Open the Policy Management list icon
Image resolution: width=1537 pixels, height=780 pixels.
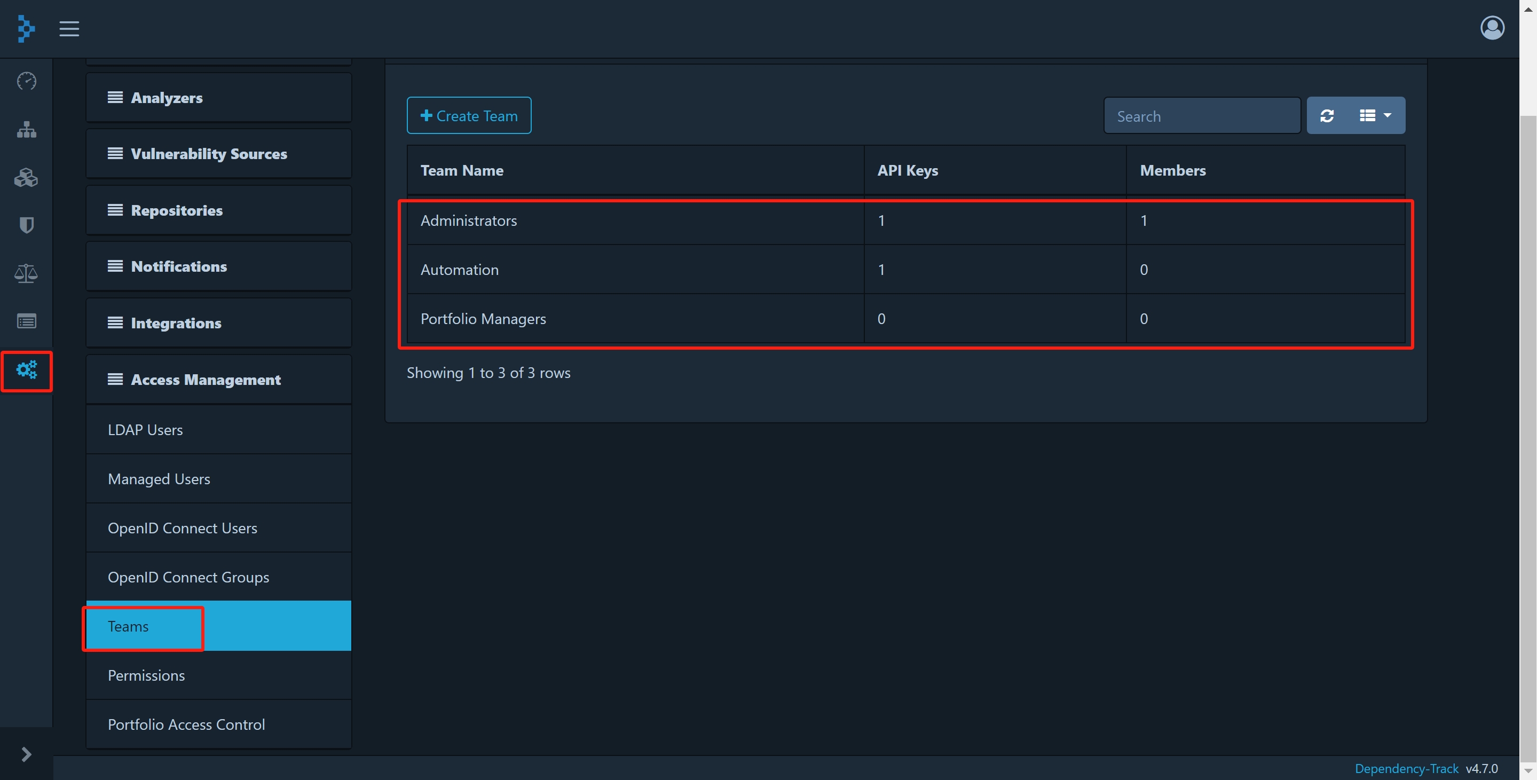[26, 322]
